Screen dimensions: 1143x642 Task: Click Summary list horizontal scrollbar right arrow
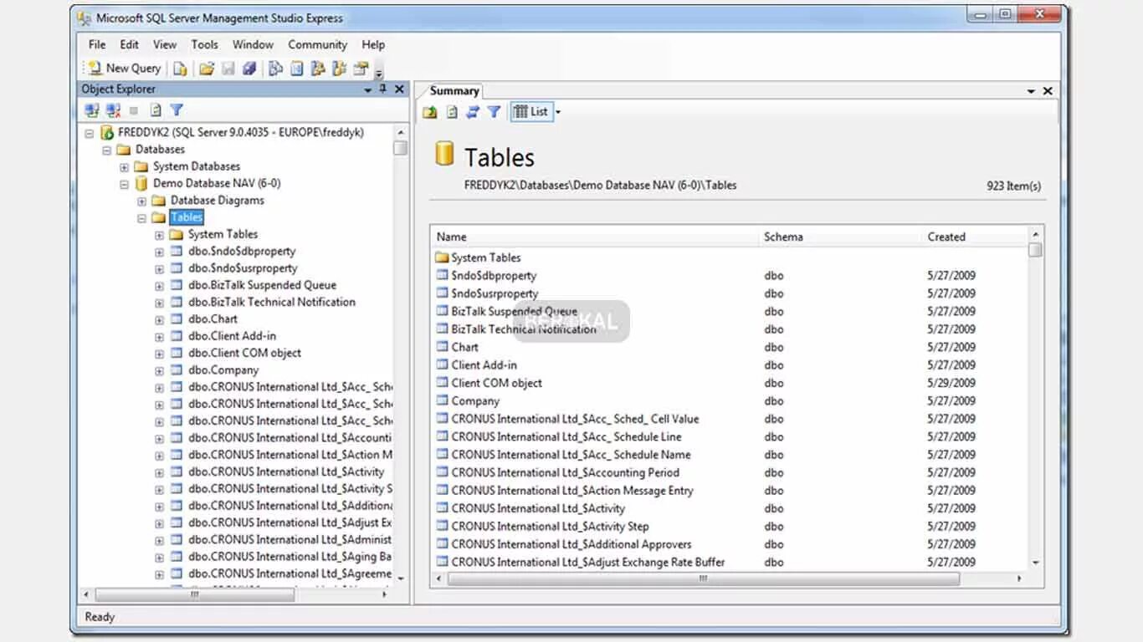(x=1019, y=578)
